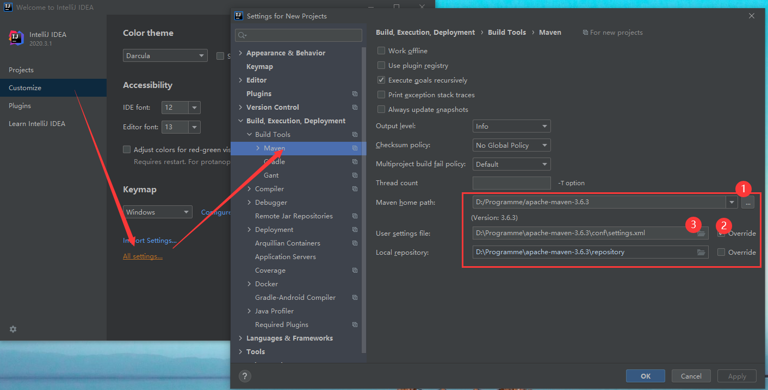Uncheck Execute goals recursively
768x390 pixels.
[381, 80]
